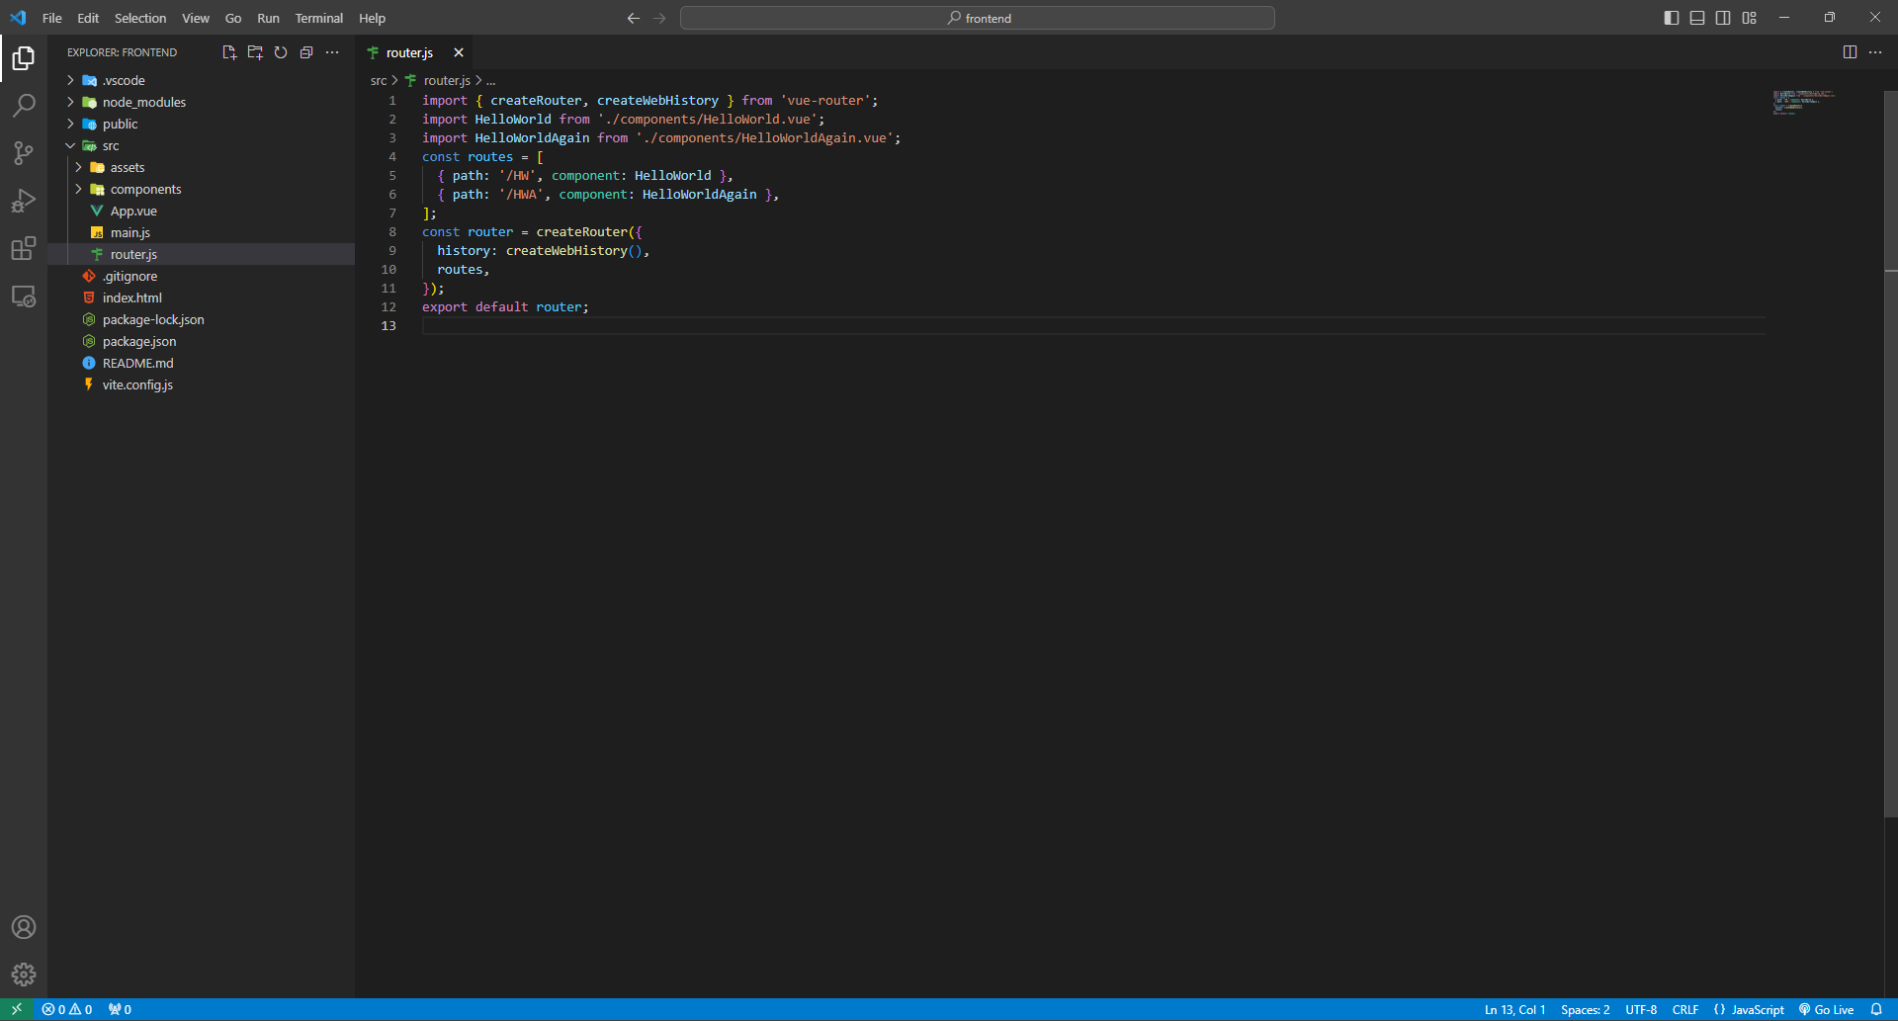Open the Terminal menu

318,18
